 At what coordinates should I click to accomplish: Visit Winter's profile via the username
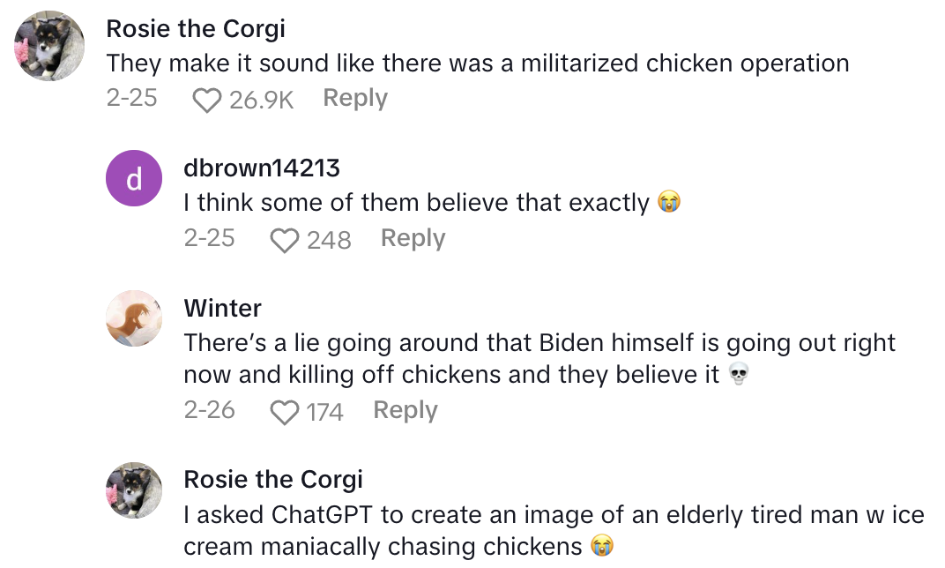222,308
